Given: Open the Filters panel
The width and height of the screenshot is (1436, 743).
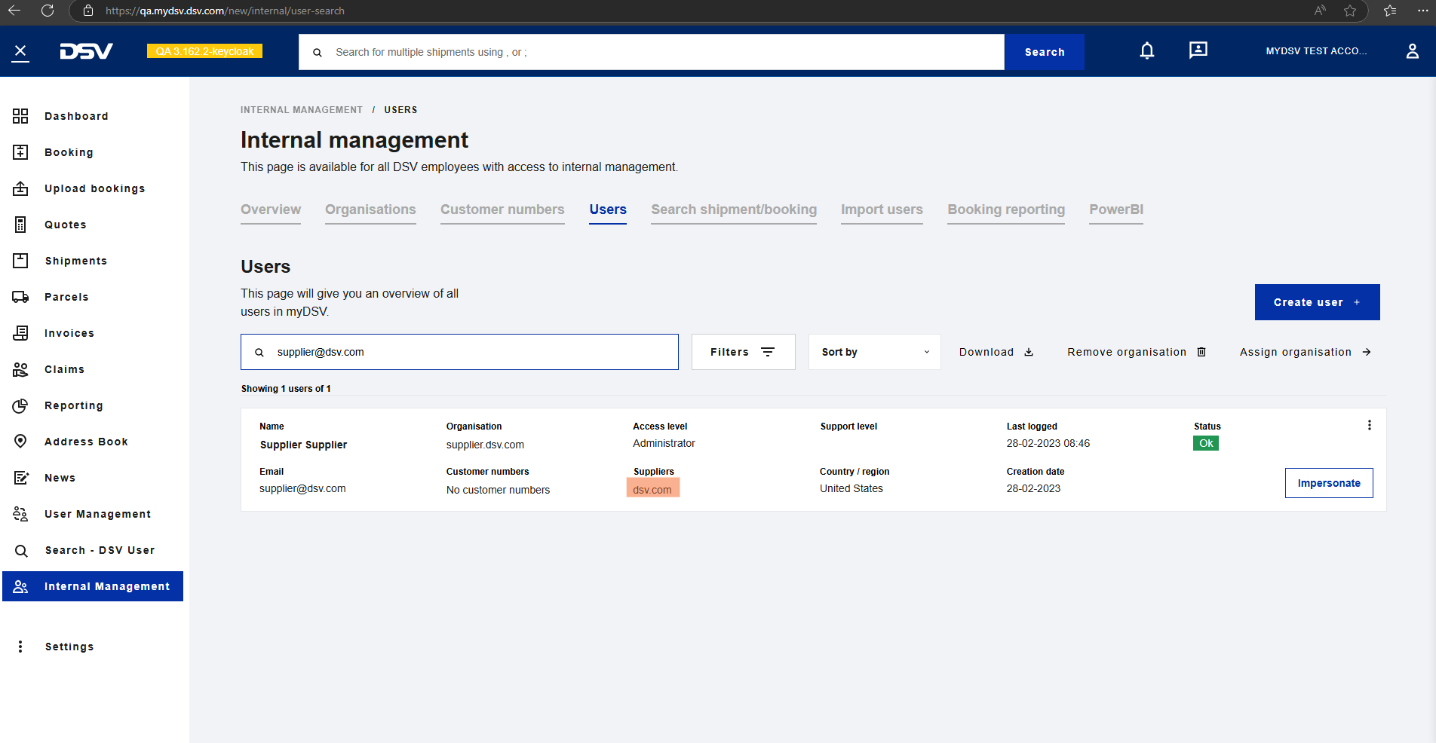Looking at the screenshot, I should (x=743, y=352).
